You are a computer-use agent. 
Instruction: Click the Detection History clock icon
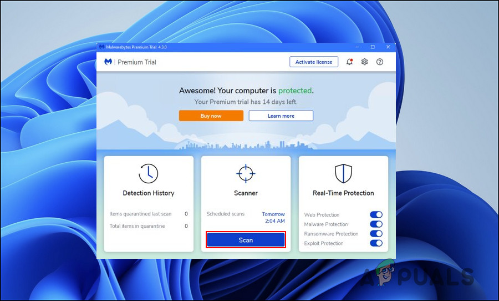point(148,173)
